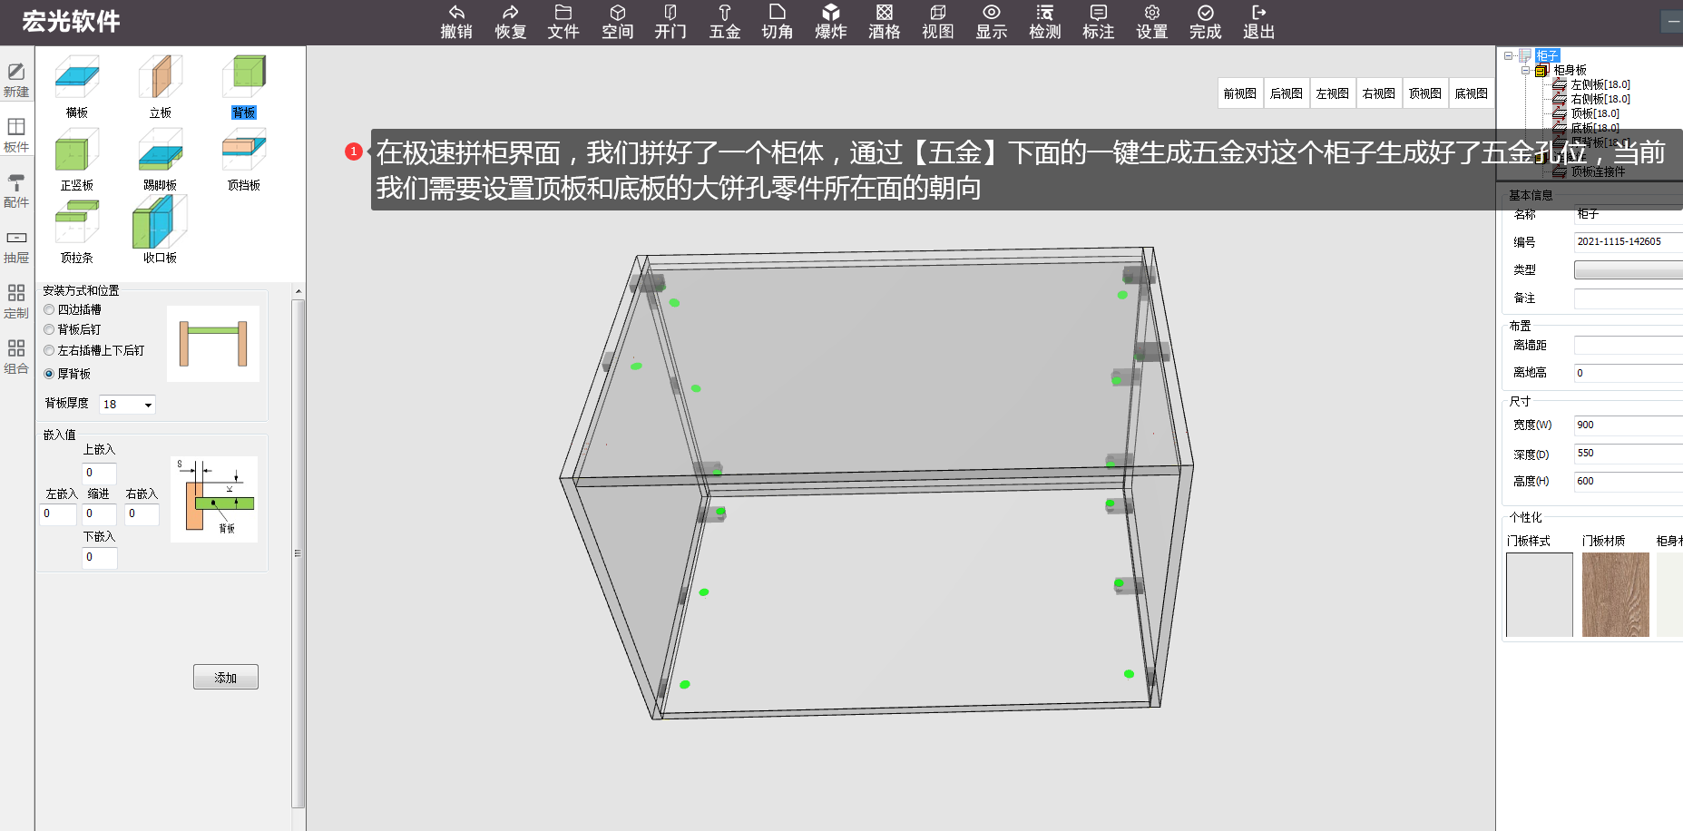The height and width of the screenshot is (831, 1683).
Task: Select the 收口板 closing board icon
Action: click(161, 222)
